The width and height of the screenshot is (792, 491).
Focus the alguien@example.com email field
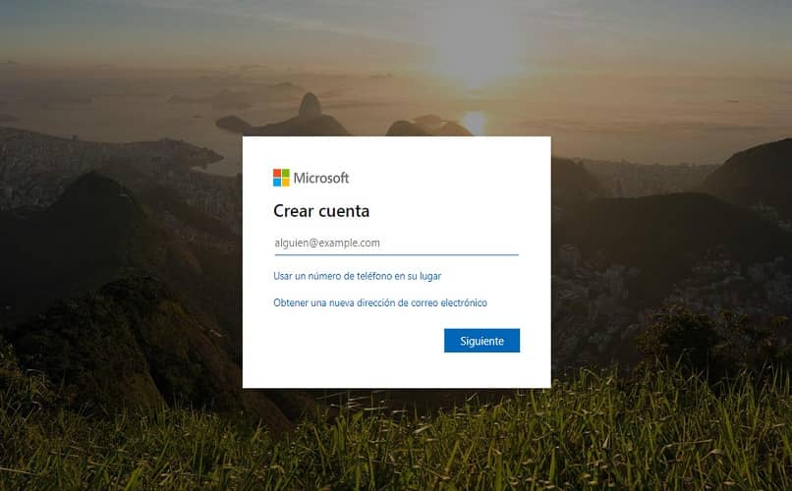tap(397, 243)
